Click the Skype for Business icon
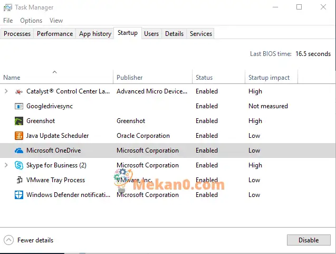 19,165
